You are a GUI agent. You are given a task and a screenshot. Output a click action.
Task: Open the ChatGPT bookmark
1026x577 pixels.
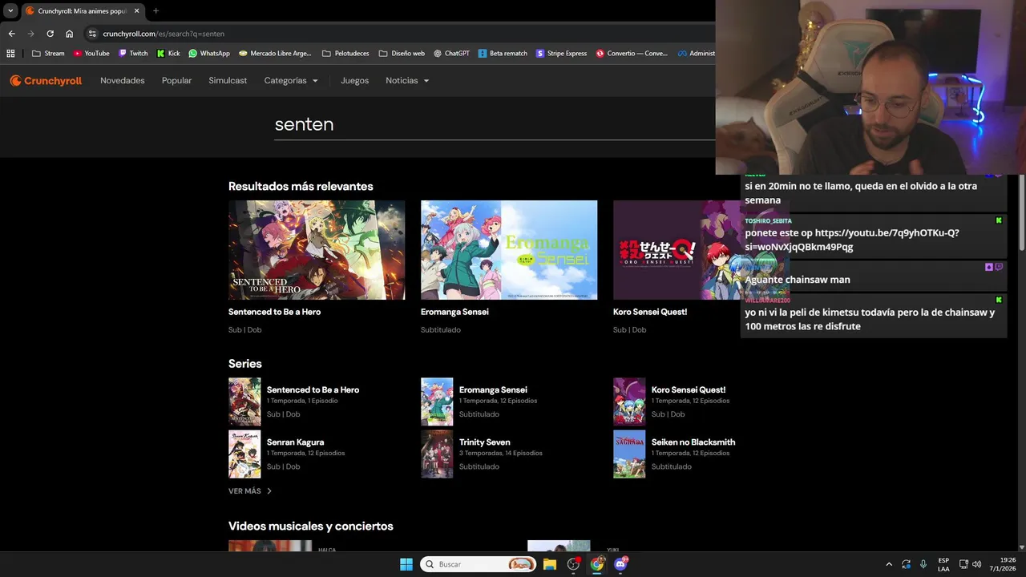pyautogui.click(x=451, y=54)
